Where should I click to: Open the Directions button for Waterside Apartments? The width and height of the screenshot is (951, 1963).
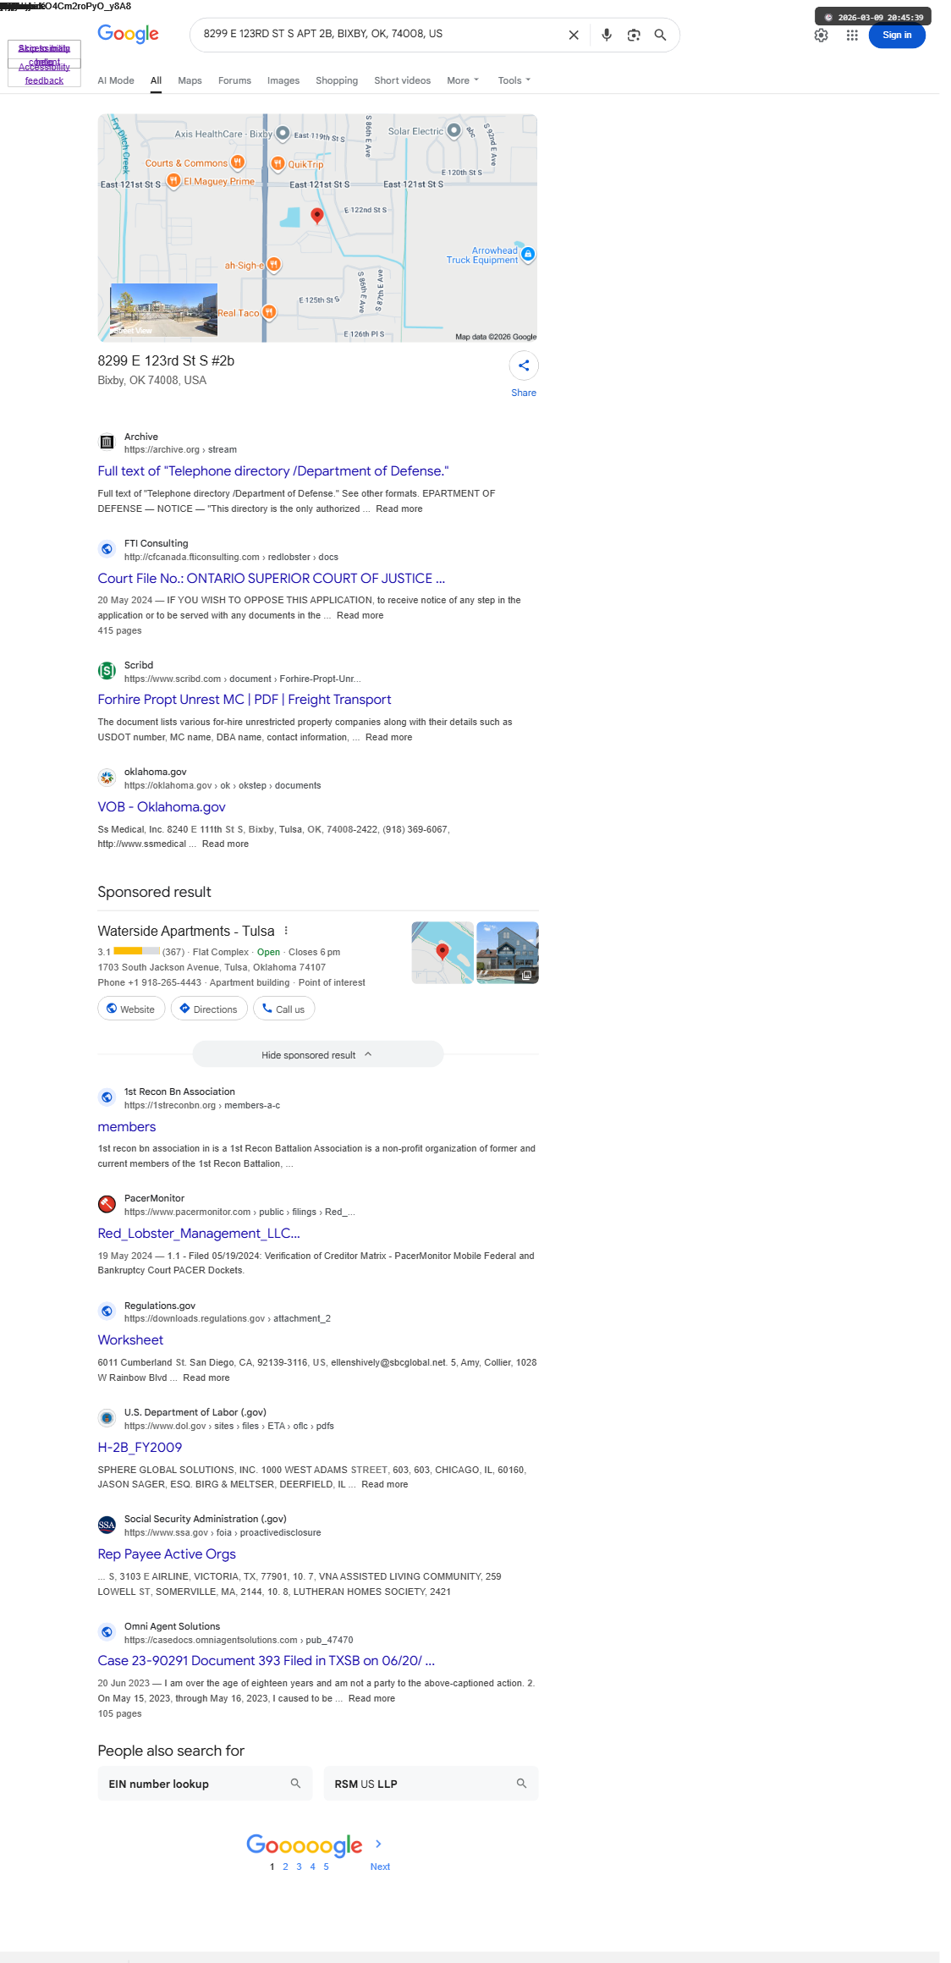tap(209, 1009)
